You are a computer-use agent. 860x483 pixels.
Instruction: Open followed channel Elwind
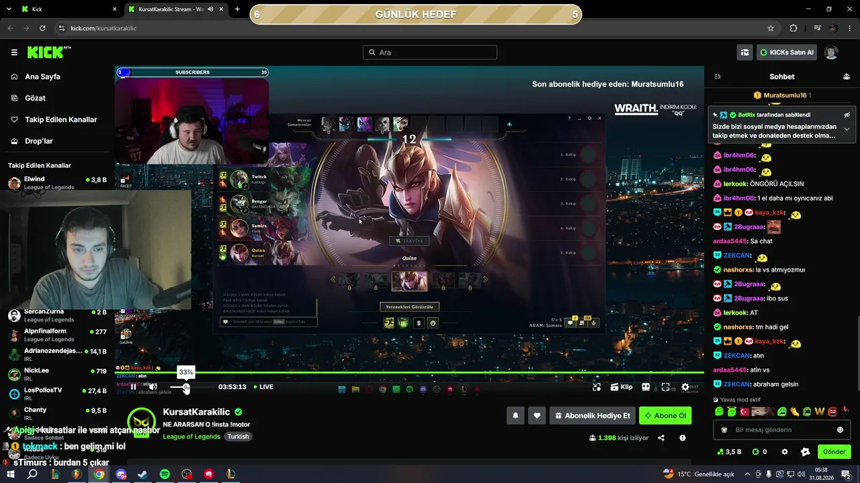(x=57, y=183)
